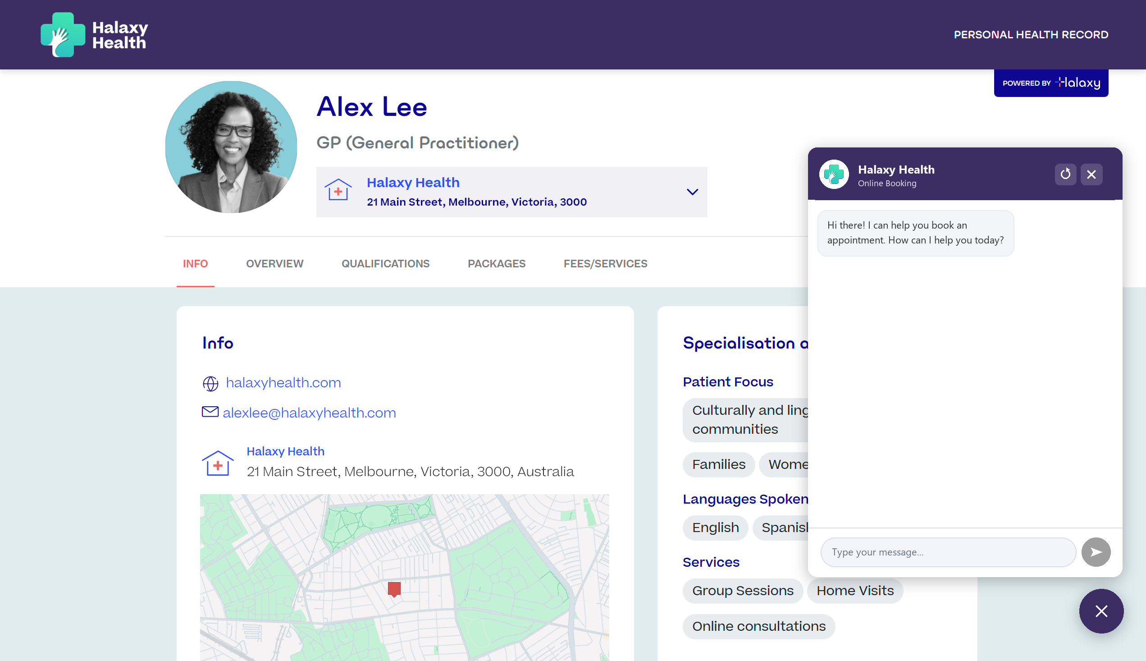Click the clinic house icon in Info card

(218, 463)
